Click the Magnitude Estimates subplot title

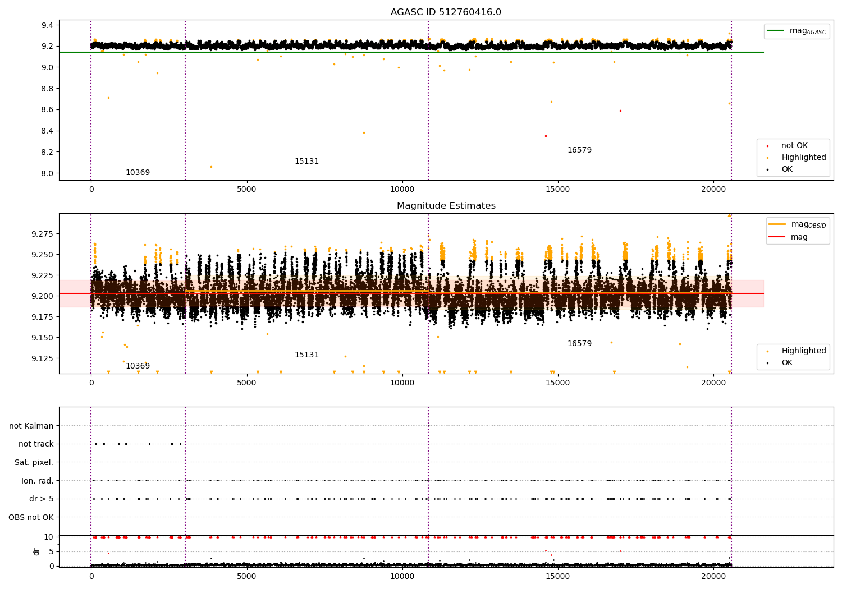point(446,206)
